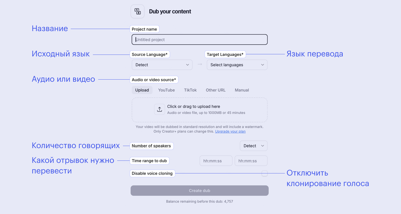This screenshot has width=401, height=214.
Task: Click the chevron on the Detect source language
Action: (188, 65)
